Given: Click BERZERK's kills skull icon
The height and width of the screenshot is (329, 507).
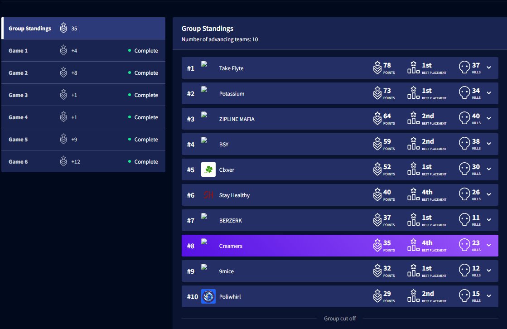Looking at the screenshot, I should (464, 220).
